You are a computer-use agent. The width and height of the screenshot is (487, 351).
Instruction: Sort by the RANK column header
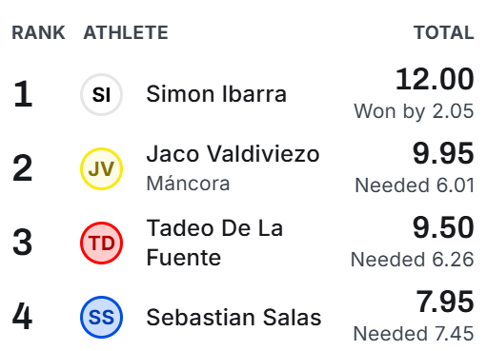[38, 32]
